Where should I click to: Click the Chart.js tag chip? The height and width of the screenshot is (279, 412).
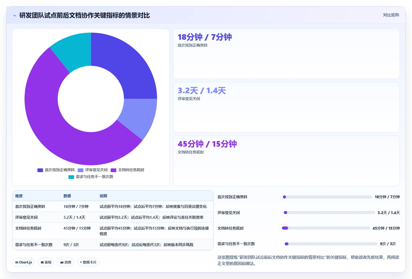pos(24,262)
